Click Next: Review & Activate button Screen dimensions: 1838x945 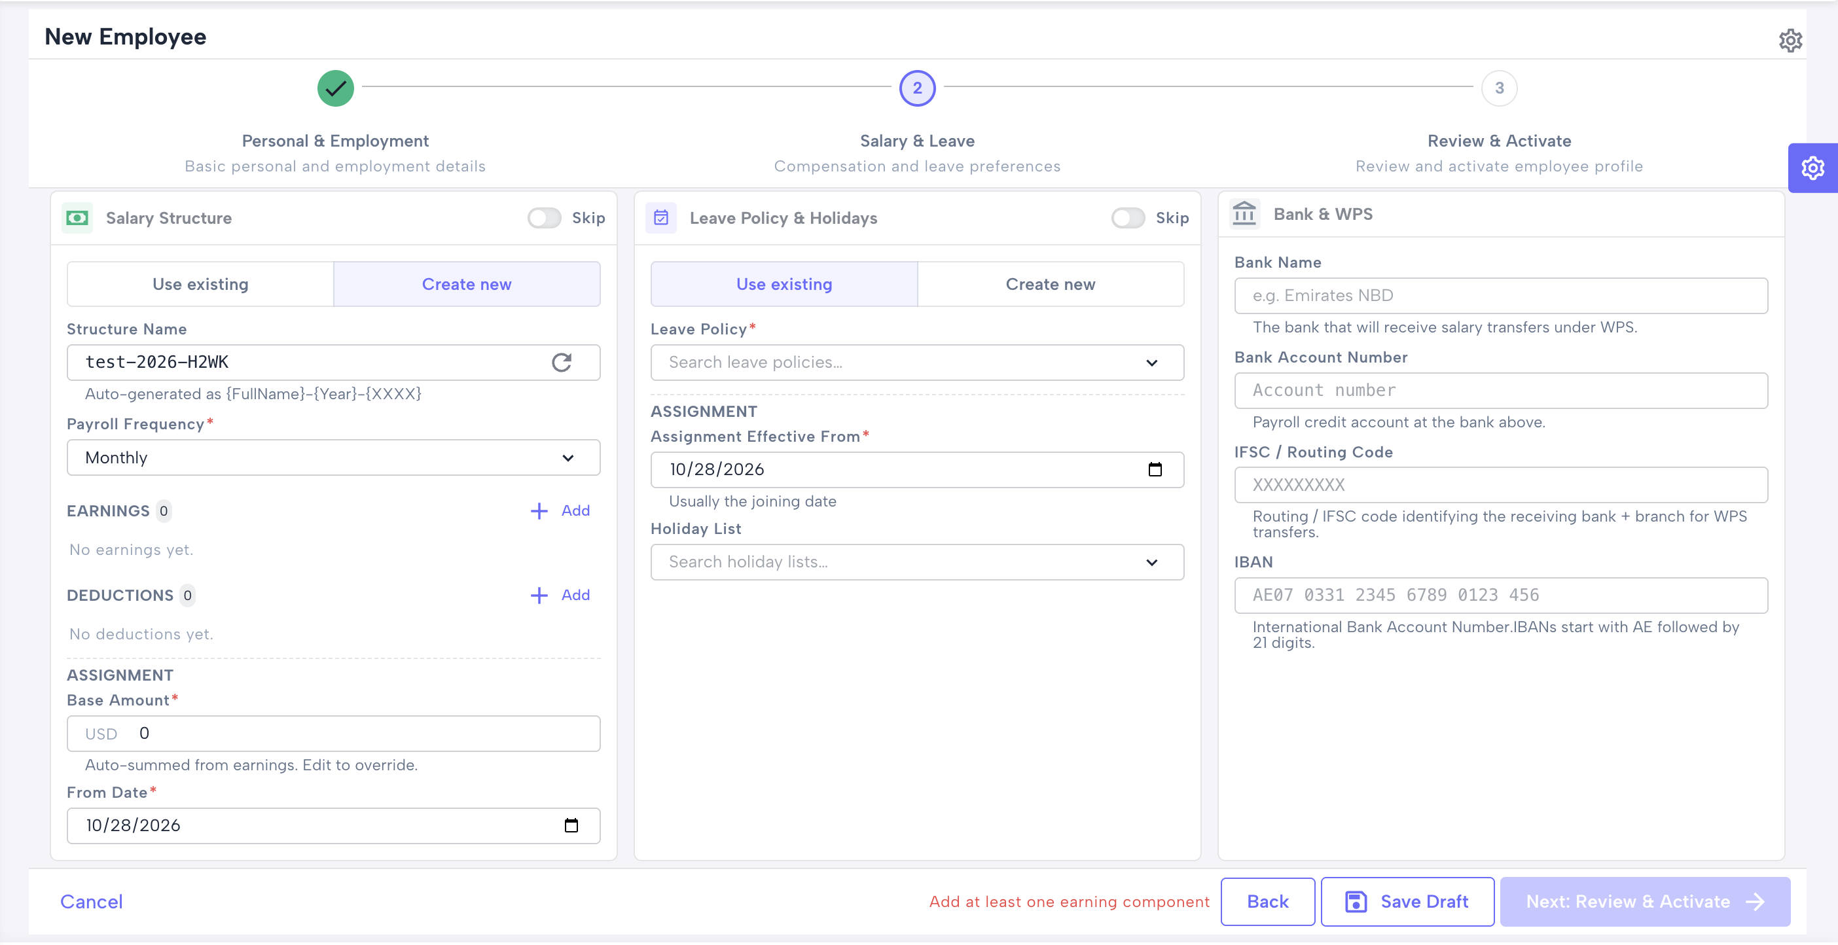pos(1645,902)
